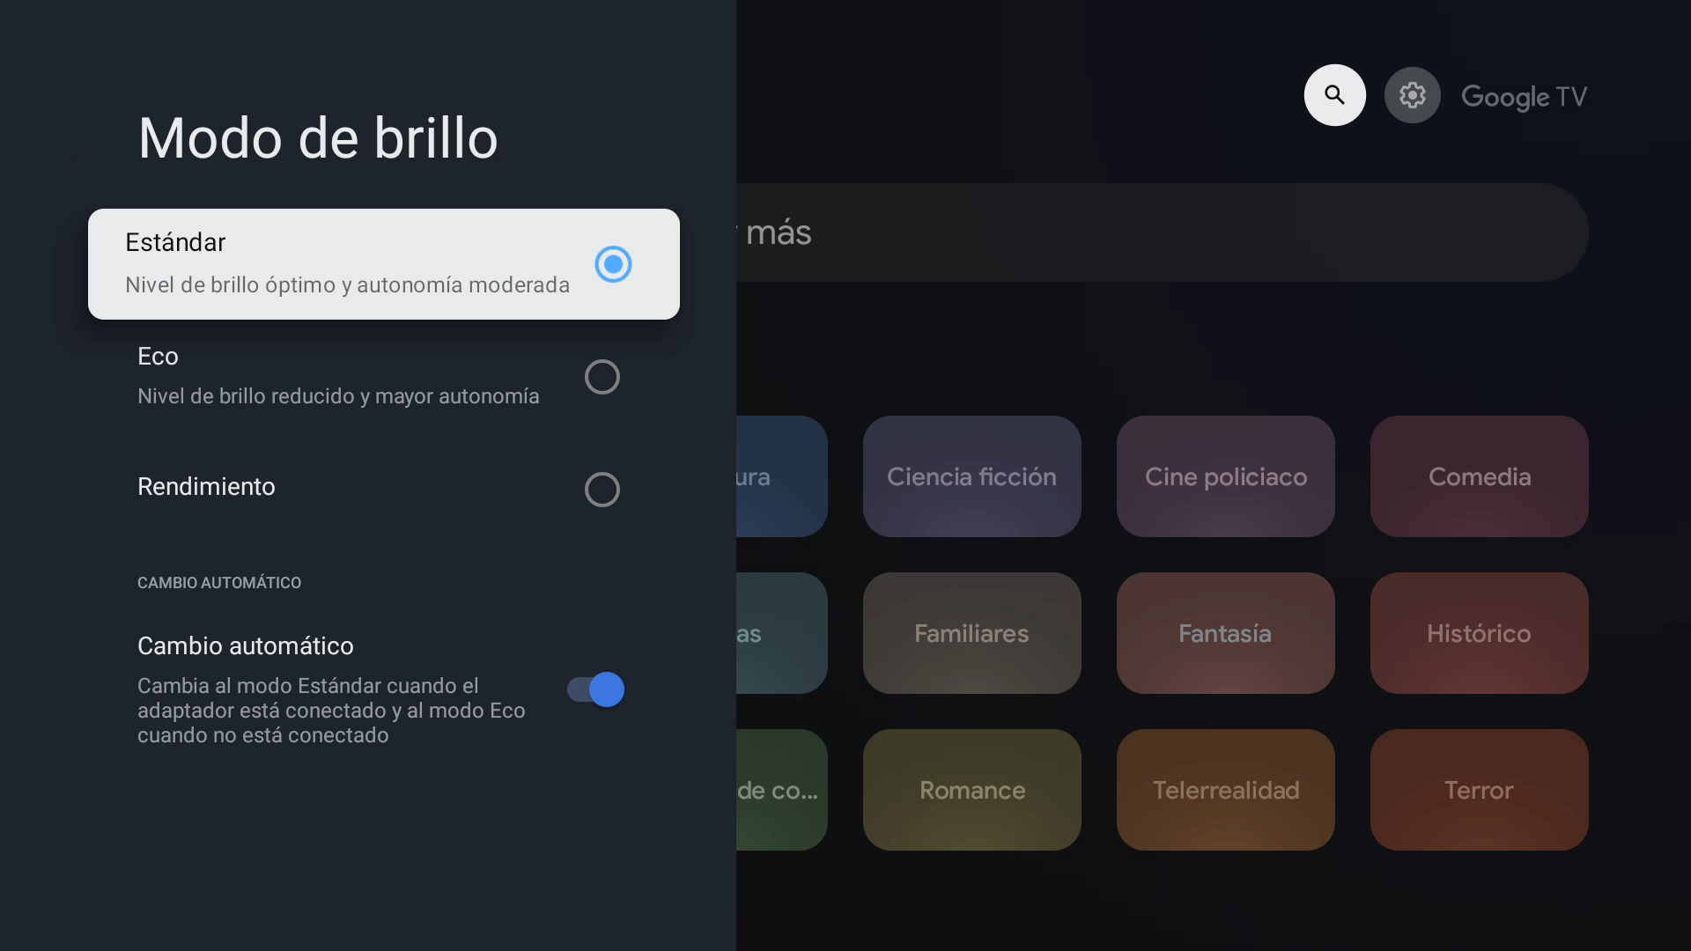Choose the Rendimiento mode entry
The height and width of the screenshot is (951, 1691).
(x=384, y=488)
